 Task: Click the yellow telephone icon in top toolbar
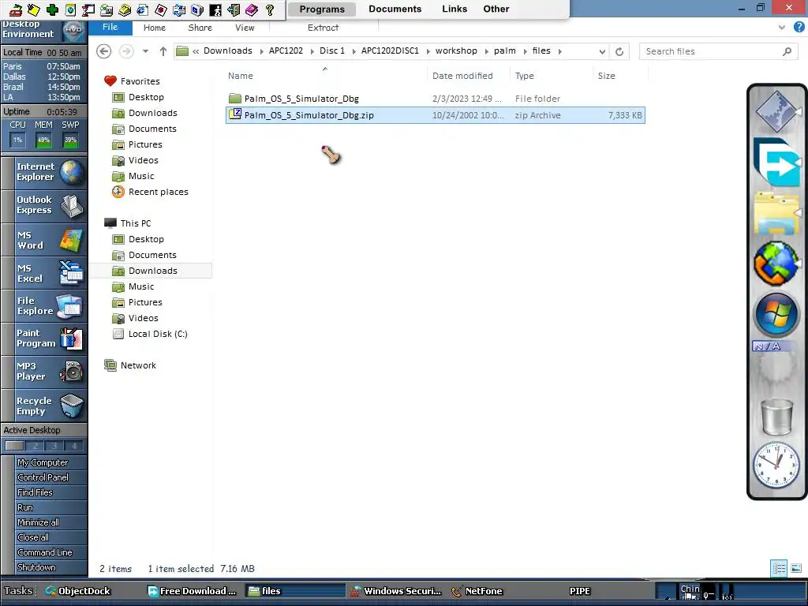pos(125,9)
